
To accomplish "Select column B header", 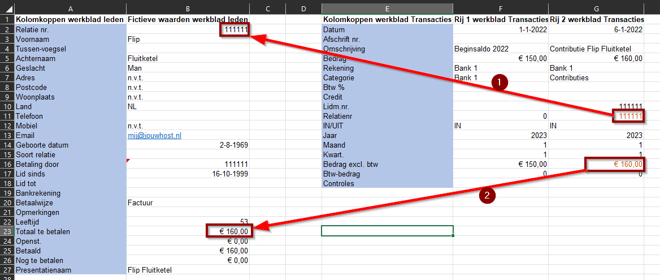I will (188, 9).
